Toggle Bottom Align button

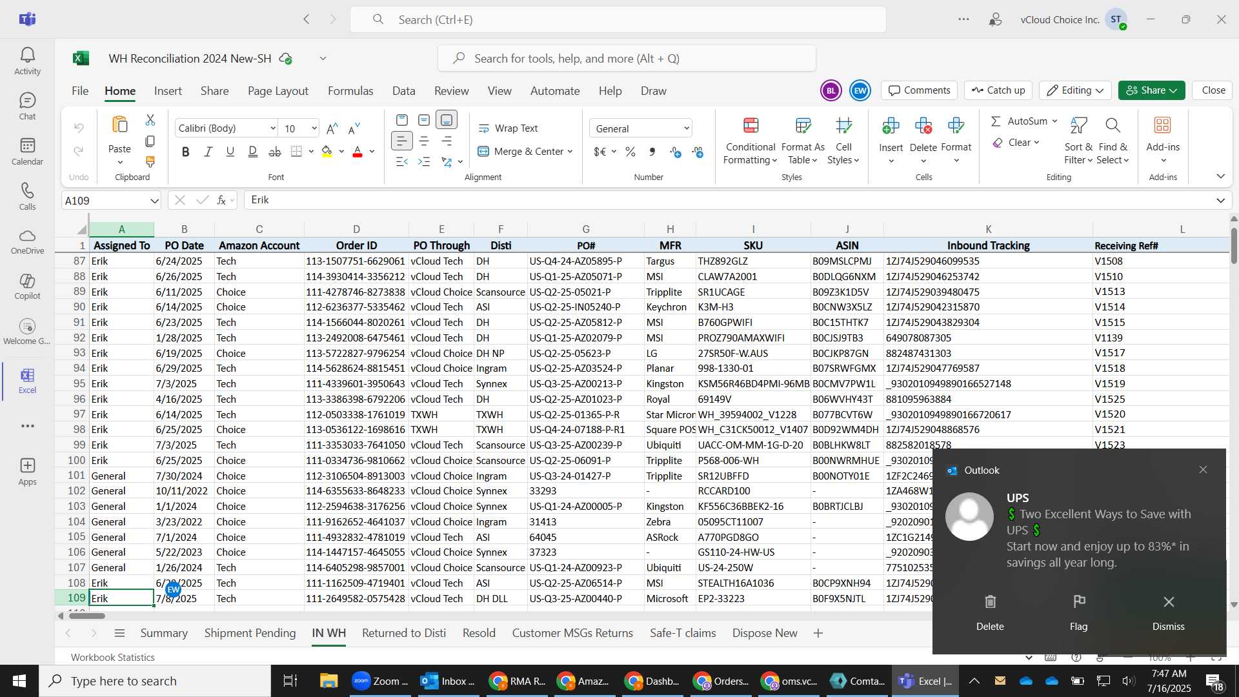pyautogui.click(x=447, y=120)
